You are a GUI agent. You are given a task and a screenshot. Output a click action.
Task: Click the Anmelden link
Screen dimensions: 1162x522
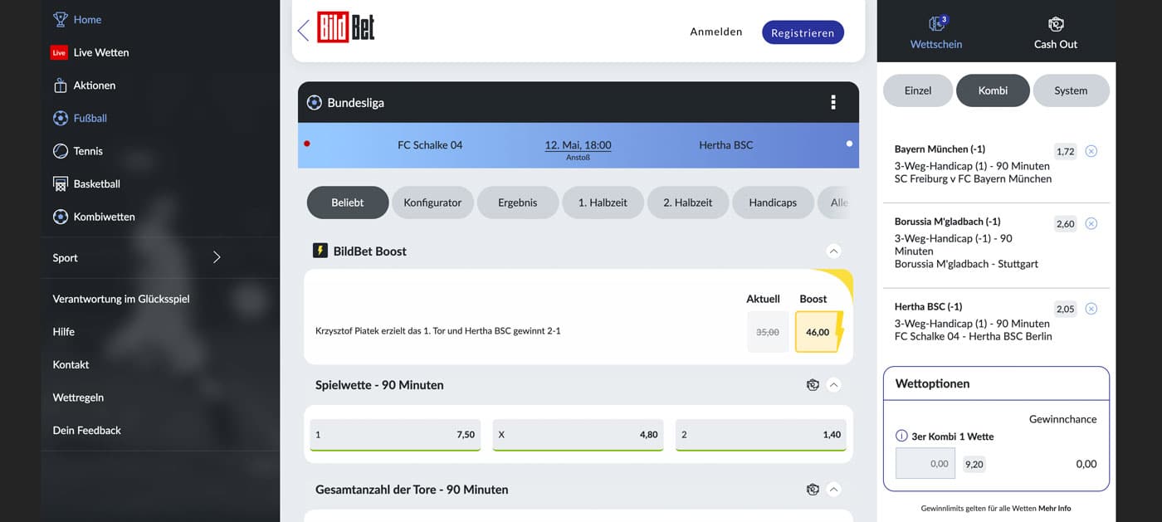pos(716,32)
